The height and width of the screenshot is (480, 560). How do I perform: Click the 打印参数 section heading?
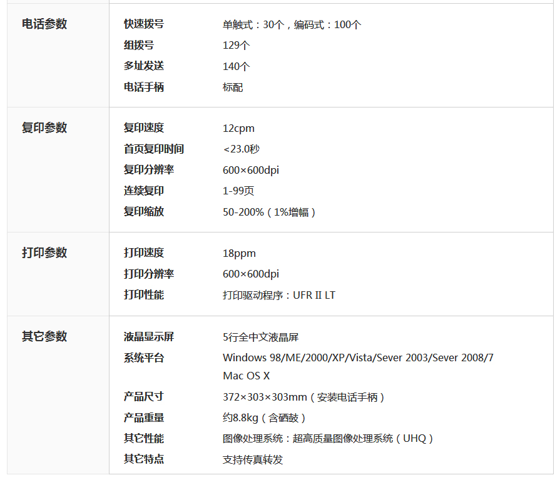(44, 253)
